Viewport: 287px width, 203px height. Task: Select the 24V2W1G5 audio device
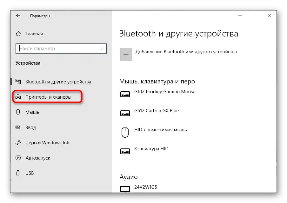[x=146, y=187]
